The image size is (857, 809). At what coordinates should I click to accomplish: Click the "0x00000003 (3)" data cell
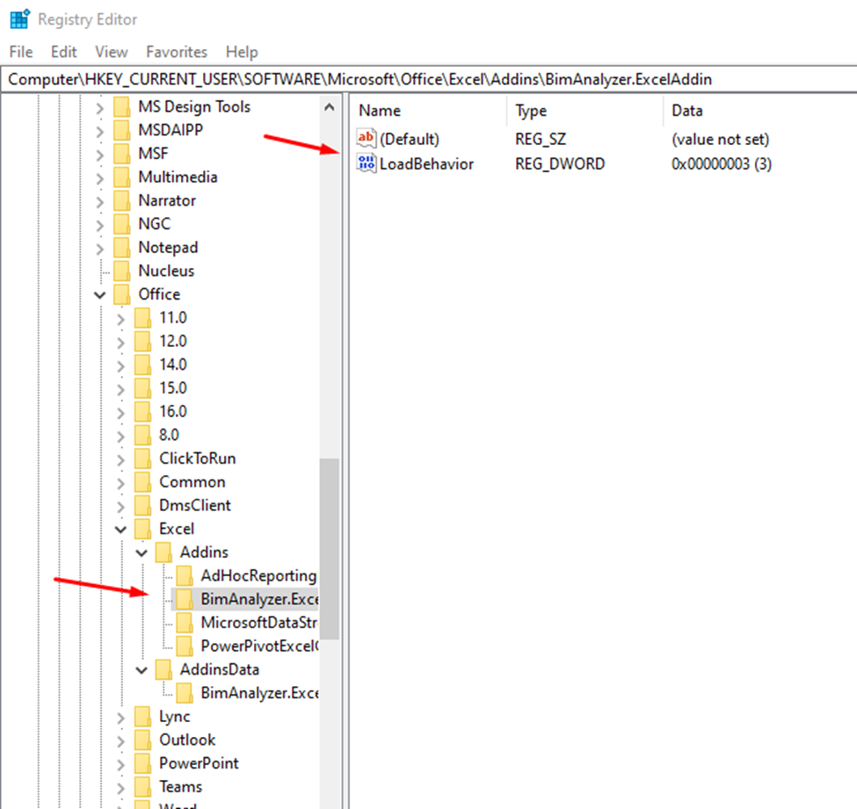click(x=722, y=164)
